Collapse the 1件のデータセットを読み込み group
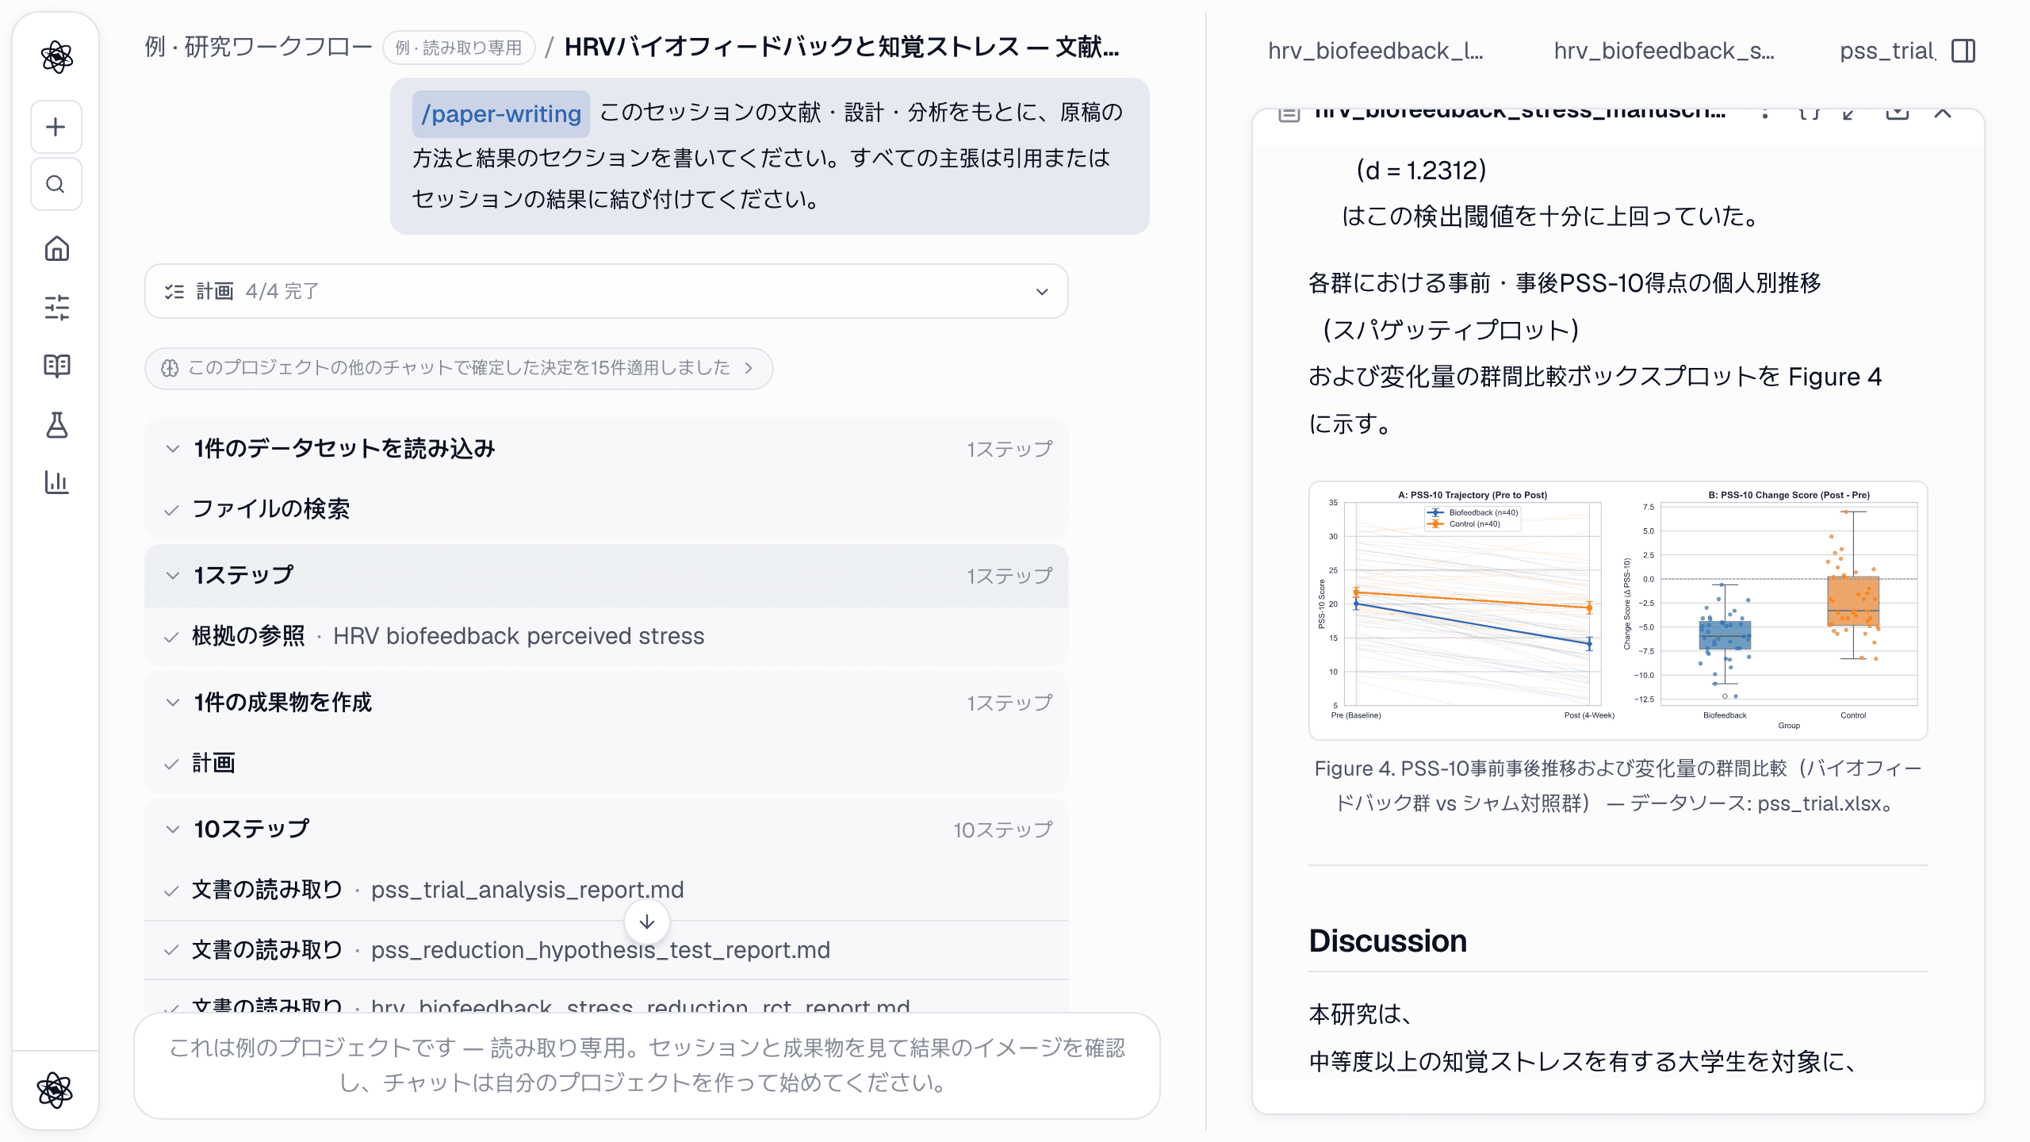 click(x=172, y=449)
